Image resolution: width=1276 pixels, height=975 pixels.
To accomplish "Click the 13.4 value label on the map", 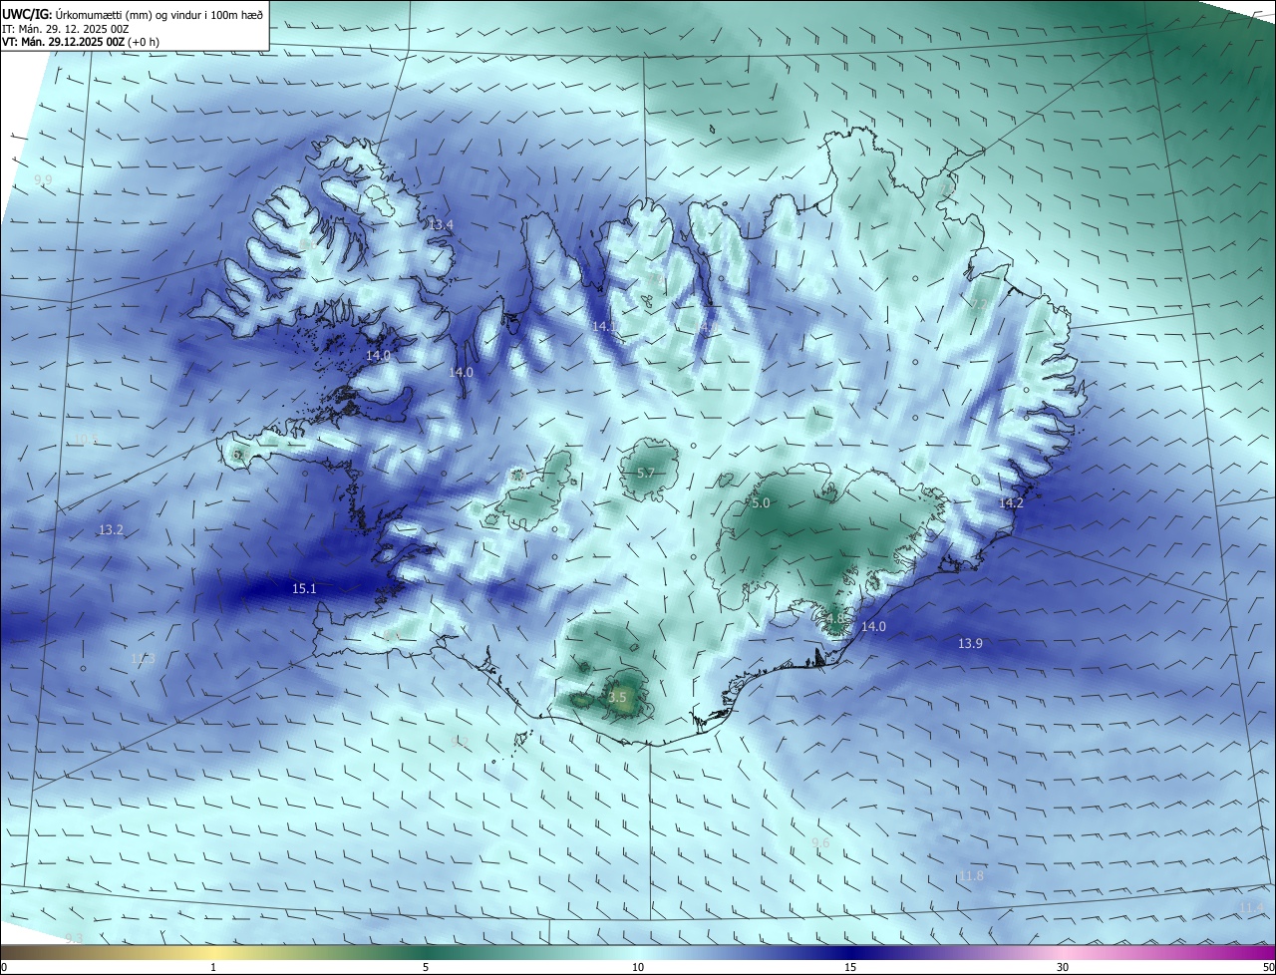I will click(441, 225).
